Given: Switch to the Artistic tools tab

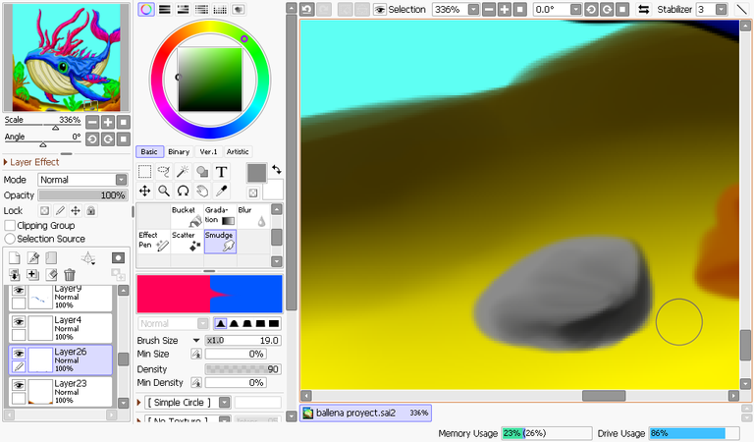Looking at the screenshot, I should click(238, 152).
